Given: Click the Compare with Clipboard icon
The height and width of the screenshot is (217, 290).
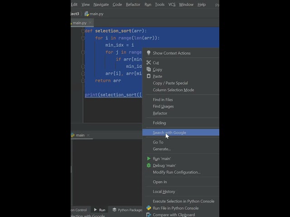Looking at the screenshot, I should pos(149,215).
